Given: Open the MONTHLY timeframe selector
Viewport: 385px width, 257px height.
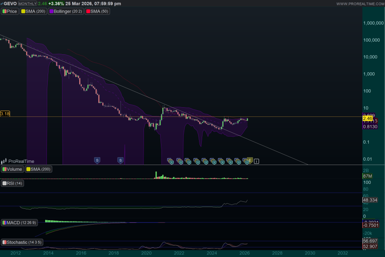Looking at the screenshot, I should tap(27, 4).
